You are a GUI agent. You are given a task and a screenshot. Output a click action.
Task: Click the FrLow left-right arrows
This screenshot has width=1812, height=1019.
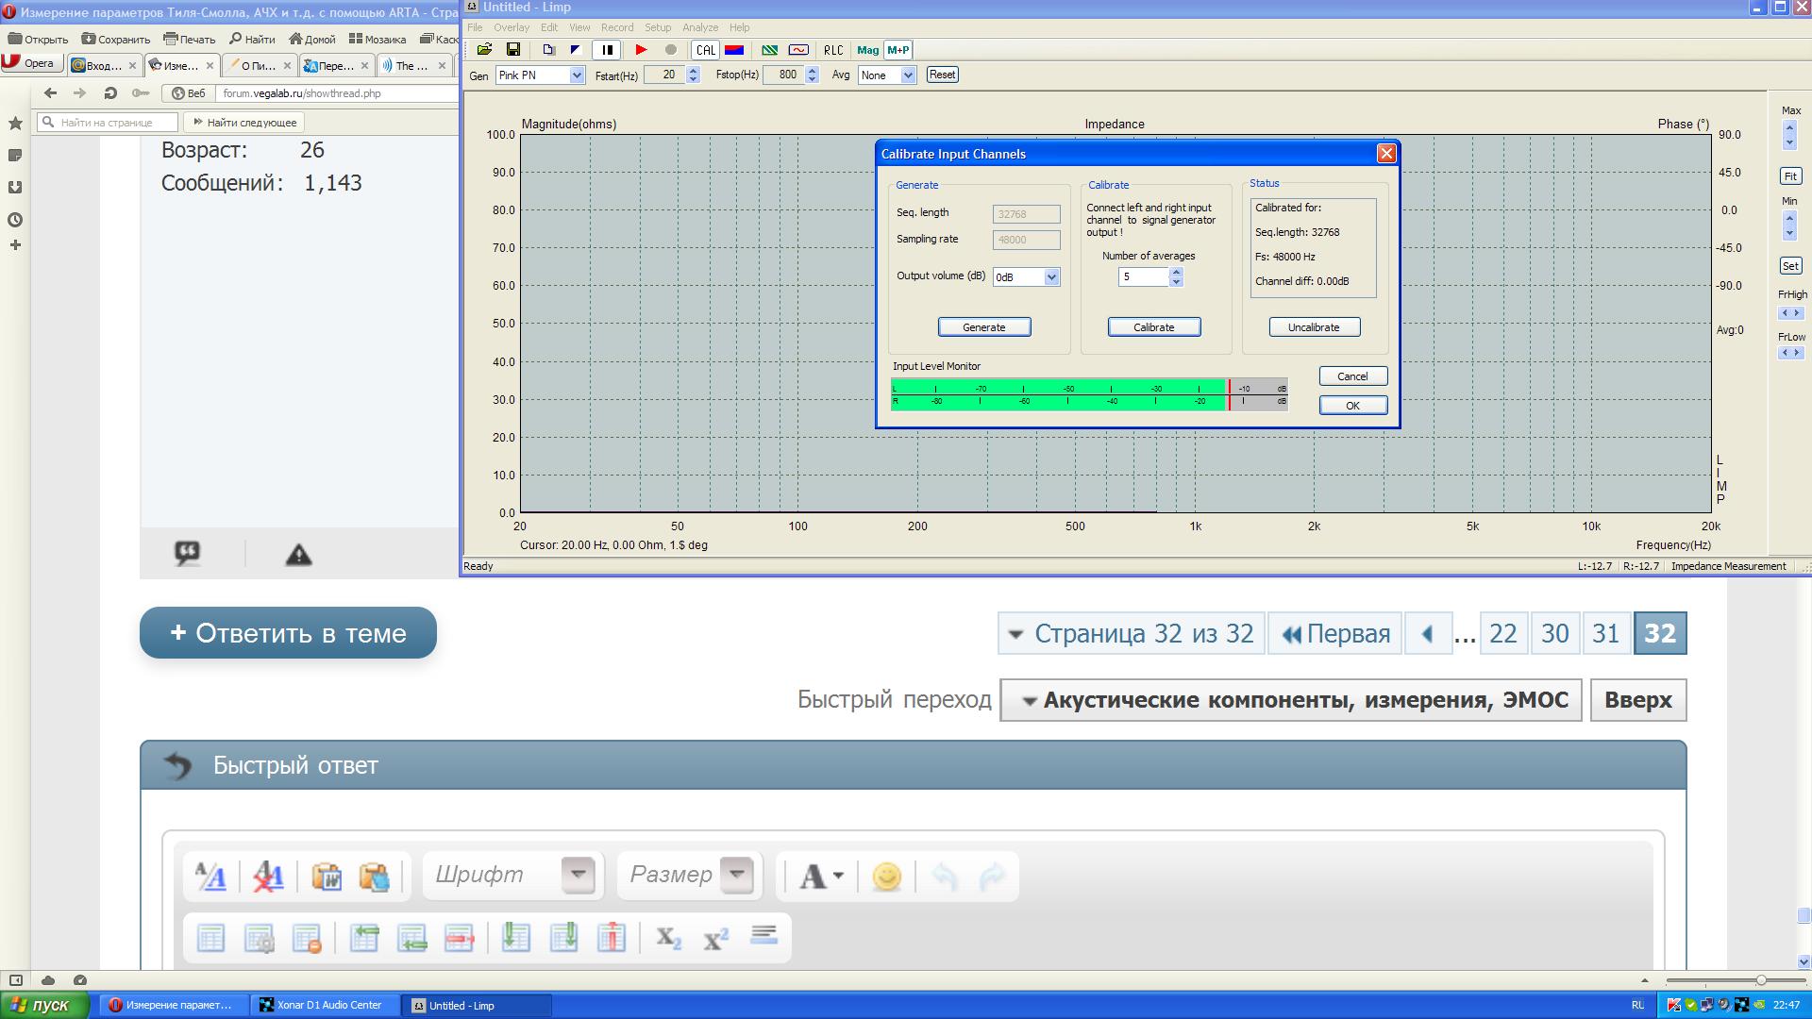coord(1790,353)
